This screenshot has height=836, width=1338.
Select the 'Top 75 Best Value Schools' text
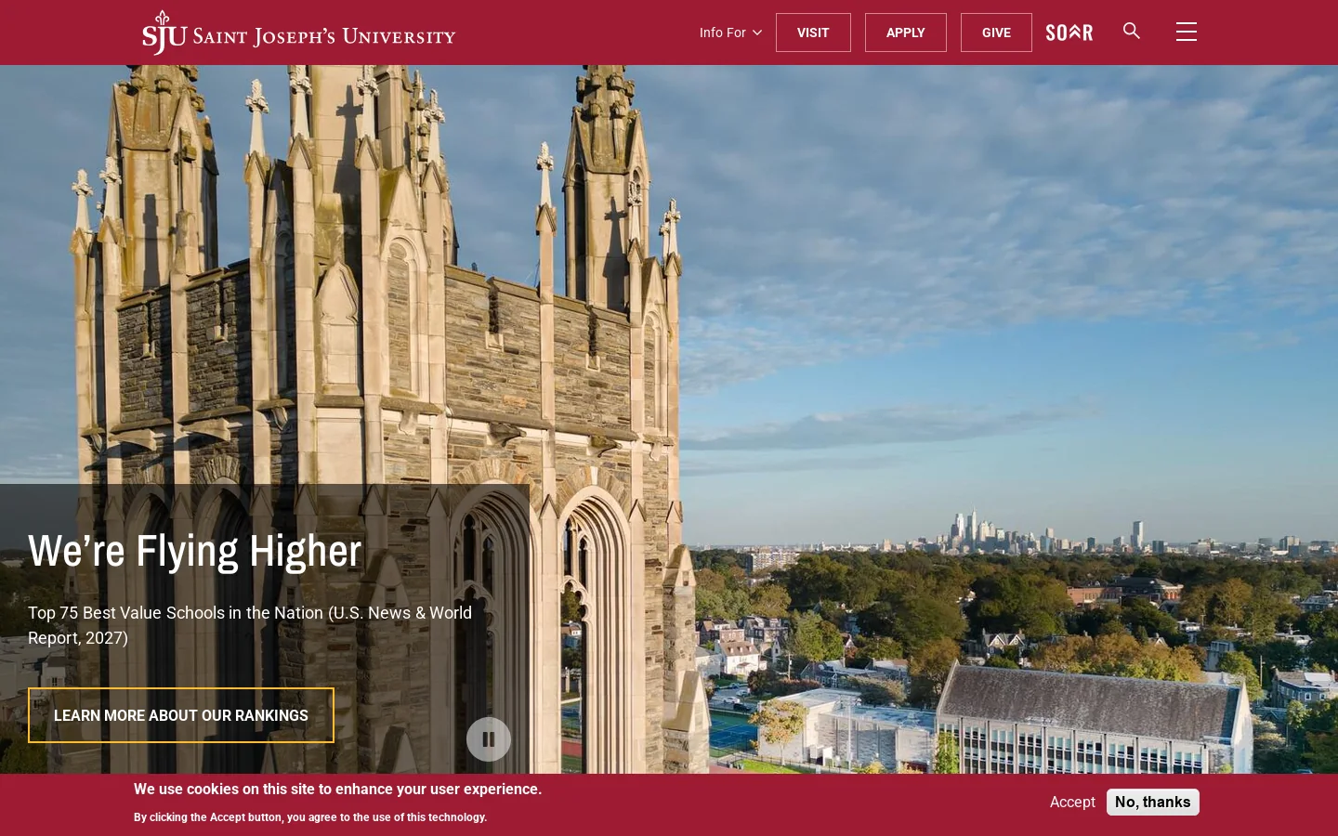click(250, 625)
